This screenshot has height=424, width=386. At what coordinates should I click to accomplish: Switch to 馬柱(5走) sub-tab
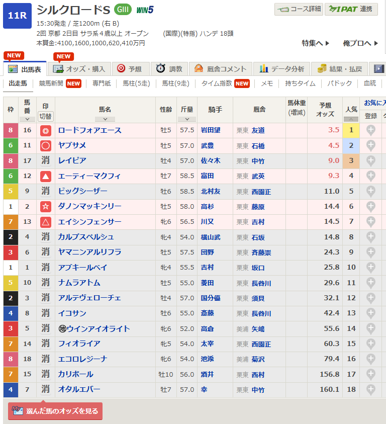click(136, 83)
